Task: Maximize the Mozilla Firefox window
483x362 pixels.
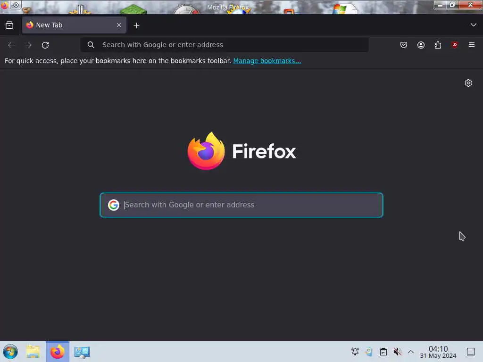Action: pos(452,5)
